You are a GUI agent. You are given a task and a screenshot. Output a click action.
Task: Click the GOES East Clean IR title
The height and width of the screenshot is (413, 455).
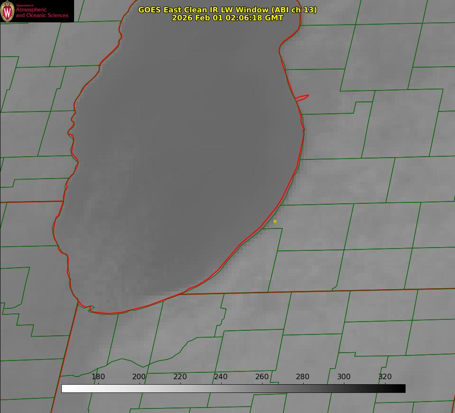tap(227, 10)
